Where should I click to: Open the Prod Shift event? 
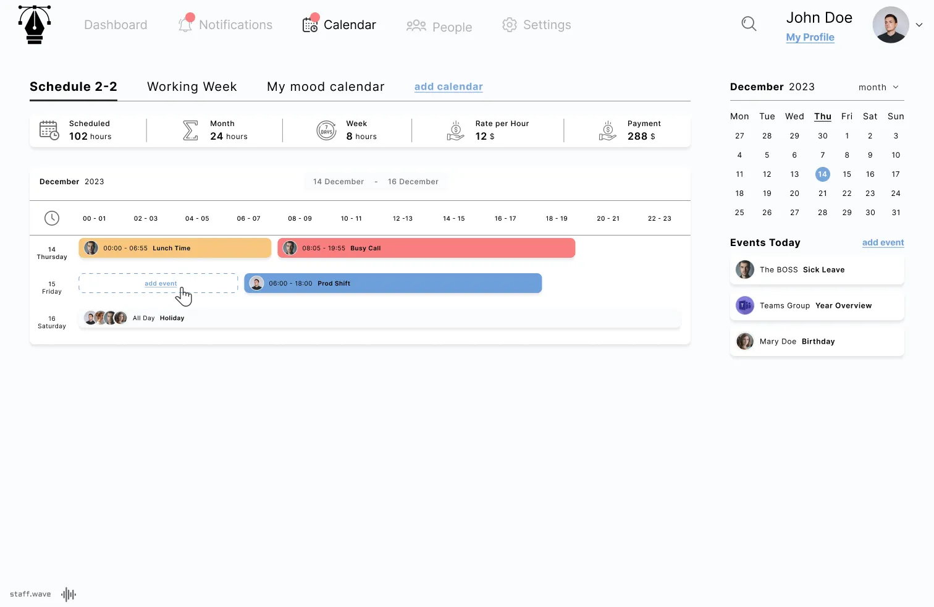(x=393, y=283)
